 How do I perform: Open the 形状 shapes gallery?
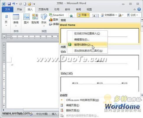pos(44,20)
